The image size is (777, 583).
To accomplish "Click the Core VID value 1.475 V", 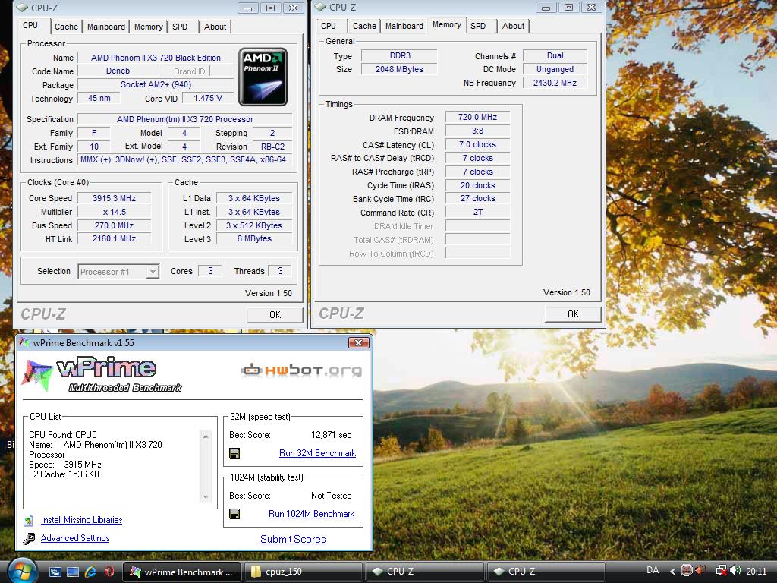I will (x=208, y=98).
